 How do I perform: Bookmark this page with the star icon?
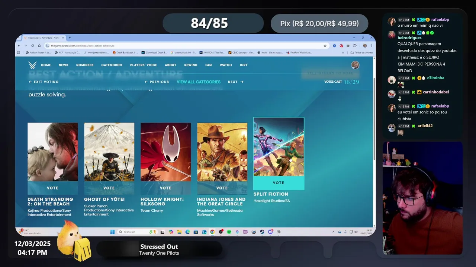click(x=325, y=46)
